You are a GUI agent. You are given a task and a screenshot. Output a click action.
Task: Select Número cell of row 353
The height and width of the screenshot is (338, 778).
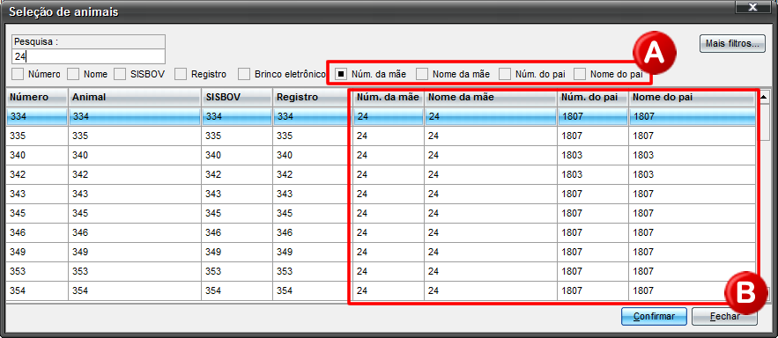coord(37,271)
